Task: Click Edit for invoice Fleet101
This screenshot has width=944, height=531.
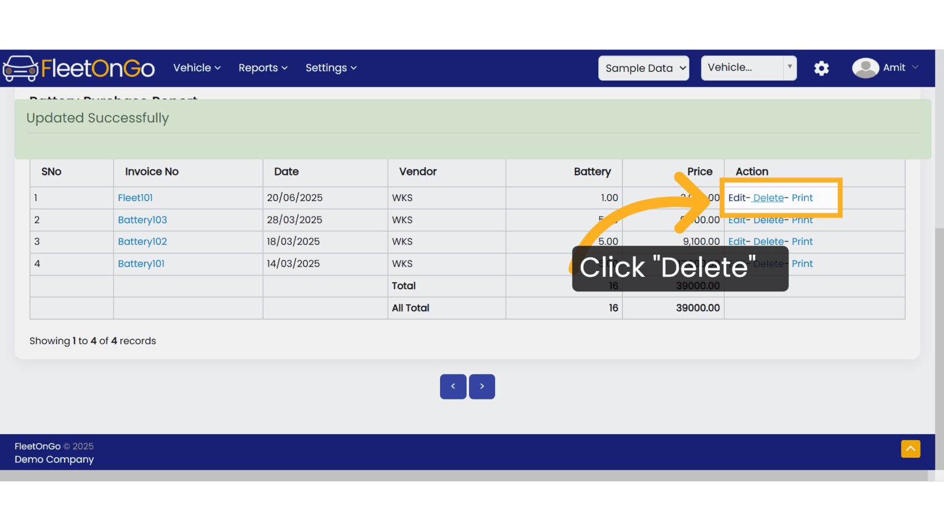Action: (x=737, y=198)
